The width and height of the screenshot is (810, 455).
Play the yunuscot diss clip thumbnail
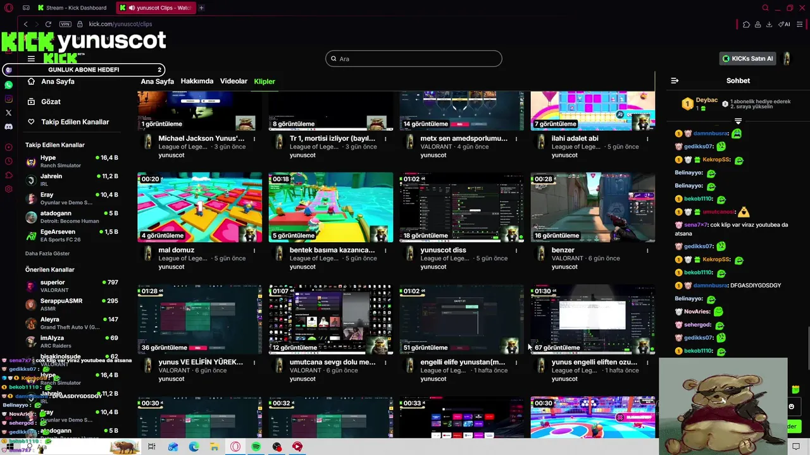[x=461, y=207]
